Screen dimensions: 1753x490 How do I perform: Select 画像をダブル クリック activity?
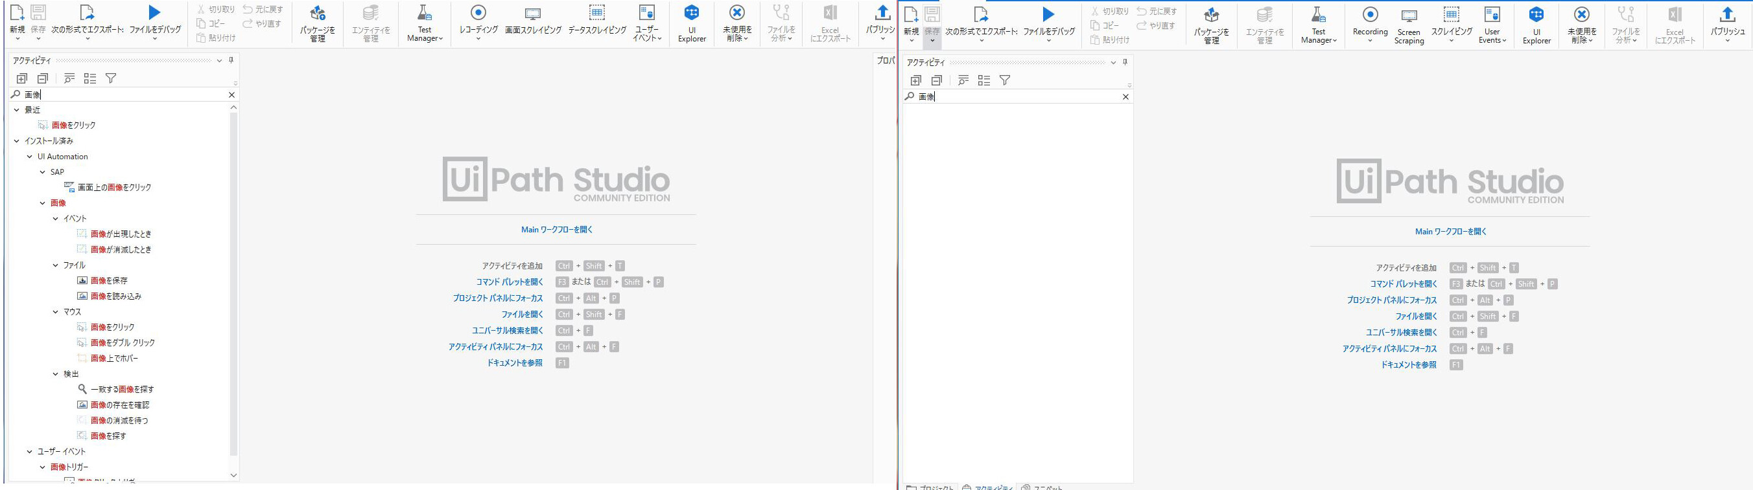tap(123, 342)
